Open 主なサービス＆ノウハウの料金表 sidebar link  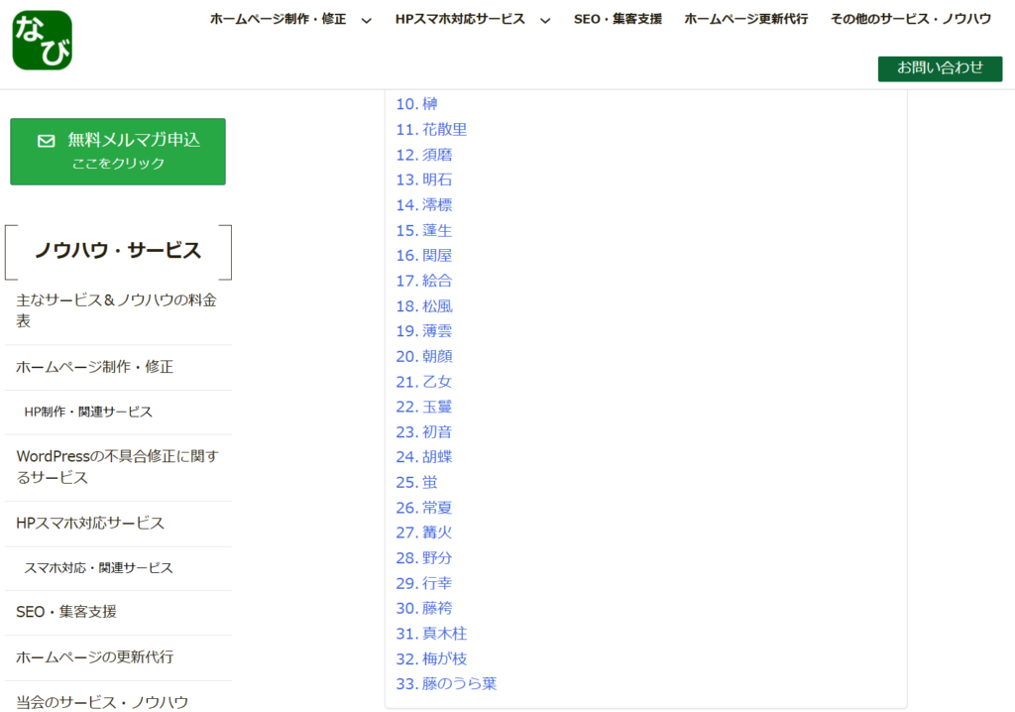click(x=116, y=310)
